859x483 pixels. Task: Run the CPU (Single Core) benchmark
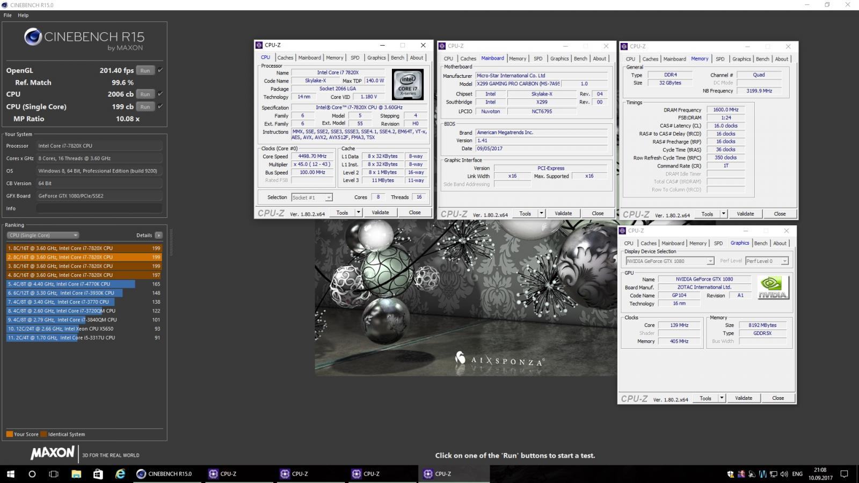click(145, 106)
